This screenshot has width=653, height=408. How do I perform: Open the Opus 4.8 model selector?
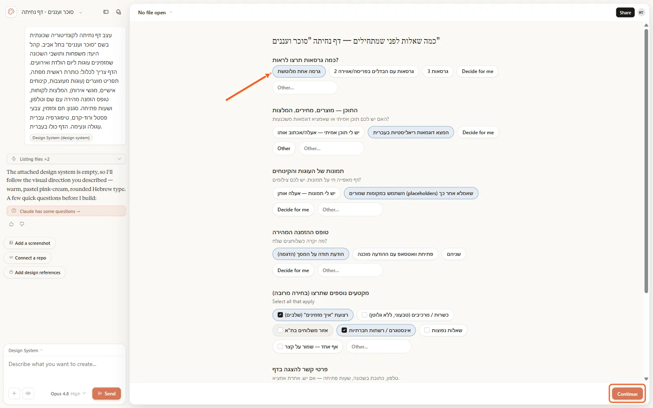(68, 394)
